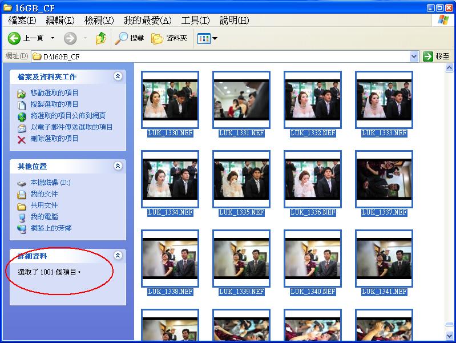Click the 16GB_CF title bar folder icon

coord(8,7)
